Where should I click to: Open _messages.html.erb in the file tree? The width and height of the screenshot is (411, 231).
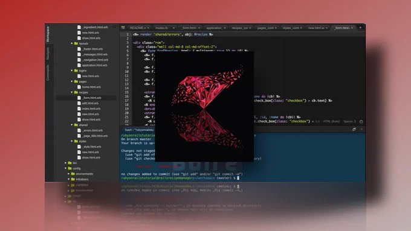(95, 54)
